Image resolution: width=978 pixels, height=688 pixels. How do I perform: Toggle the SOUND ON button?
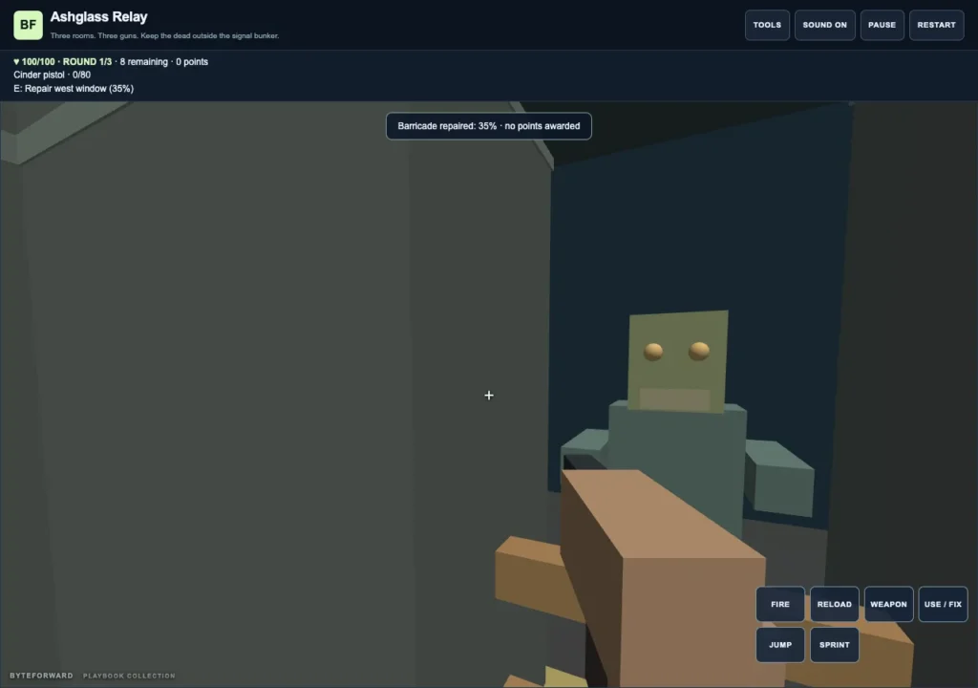(824, 25)
